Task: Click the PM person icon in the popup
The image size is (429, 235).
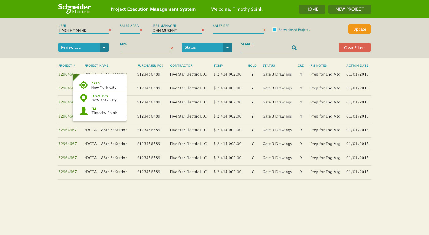Action: click(x=84, y=111)
